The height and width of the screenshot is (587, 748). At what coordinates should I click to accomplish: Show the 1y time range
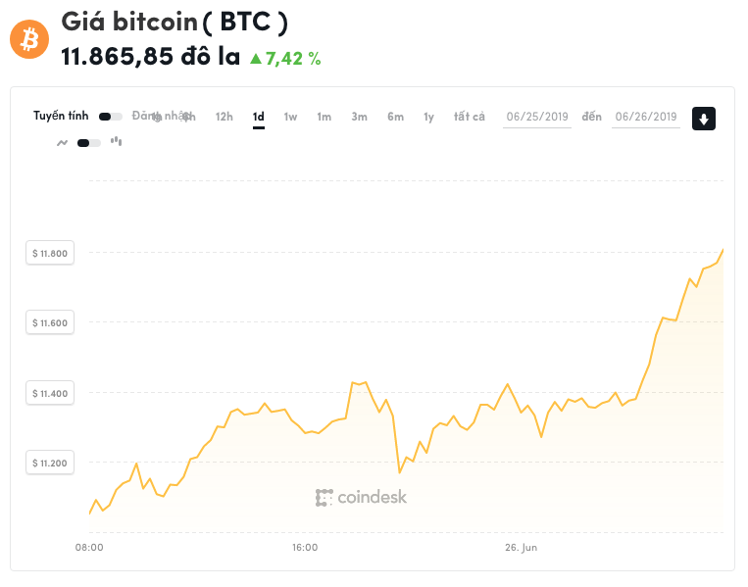(428, 117)
